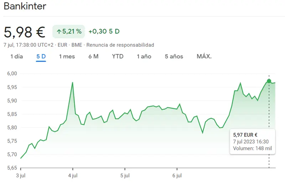285x183 pixels.
Task: Click the 5,80 price axis label
Action: [12, 127]
